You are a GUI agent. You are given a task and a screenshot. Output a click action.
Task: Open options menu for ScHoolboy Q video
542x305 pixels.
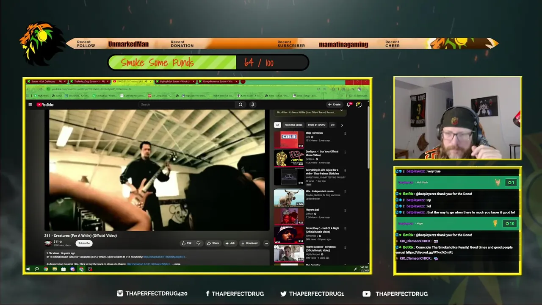[x=345, y=229]
